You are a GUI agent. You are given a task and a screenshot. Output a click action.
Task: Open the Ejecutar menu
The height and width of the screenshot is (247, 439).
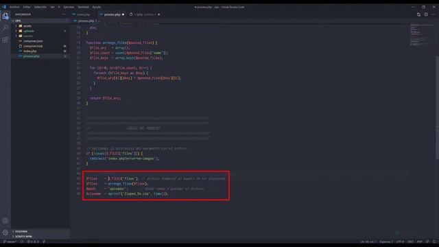pyautogui.click(x=69, y=7)
